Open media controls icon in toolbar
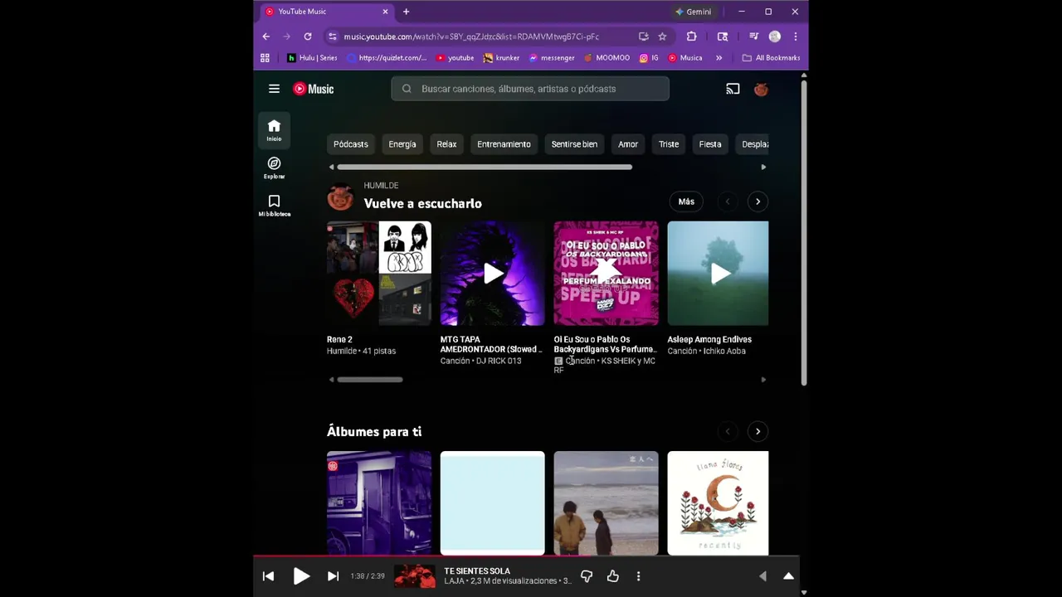 pos(753,36)
